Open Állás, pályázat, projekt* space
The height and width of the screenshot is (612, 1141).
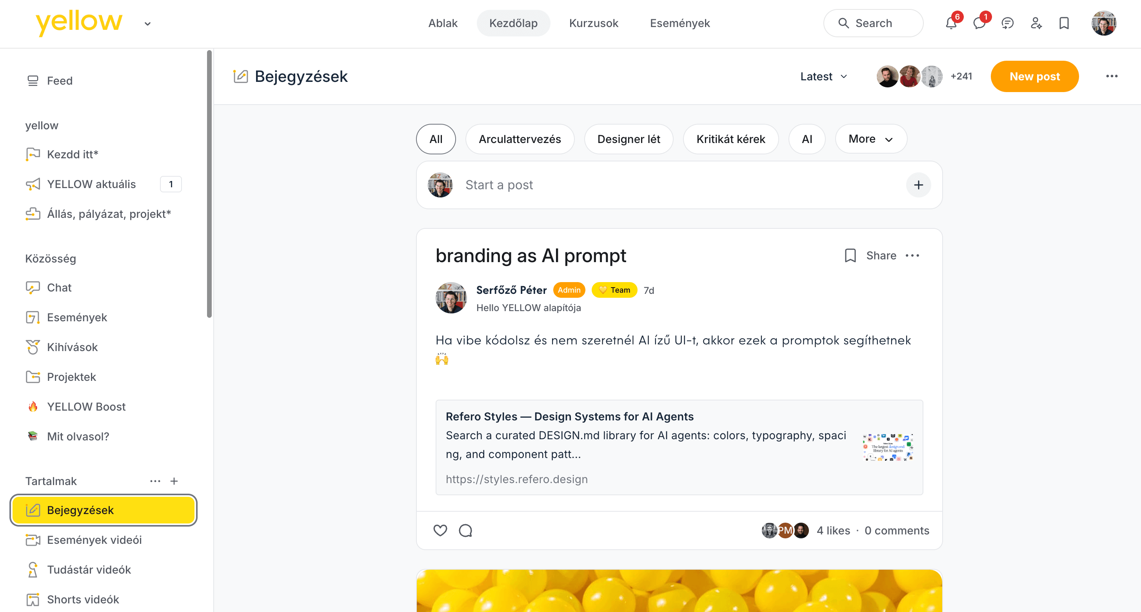coord(104,214)
